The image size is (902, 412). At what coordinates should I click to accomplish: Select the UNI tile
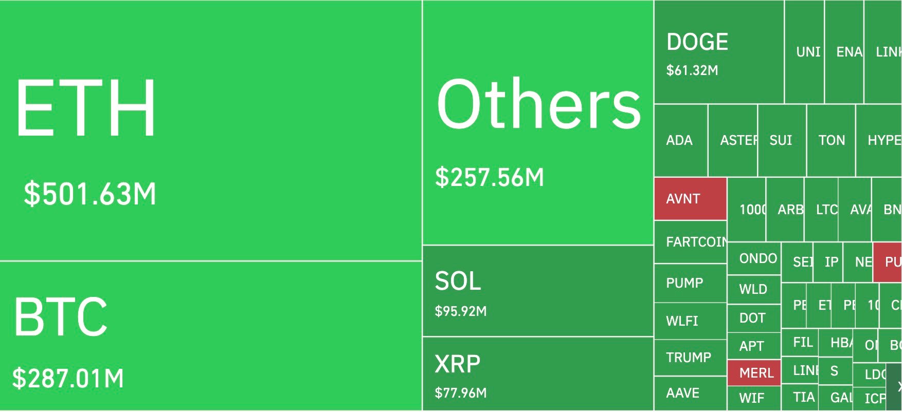[x=805, y=52]
